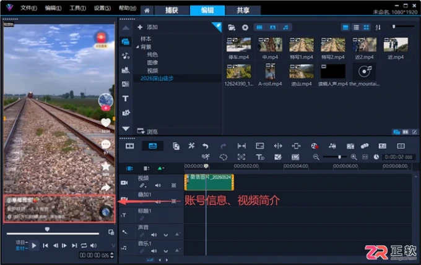Open the Subtitle Editor tool
This screenshot has width=421, height=265.
click(x=383, y=146)
